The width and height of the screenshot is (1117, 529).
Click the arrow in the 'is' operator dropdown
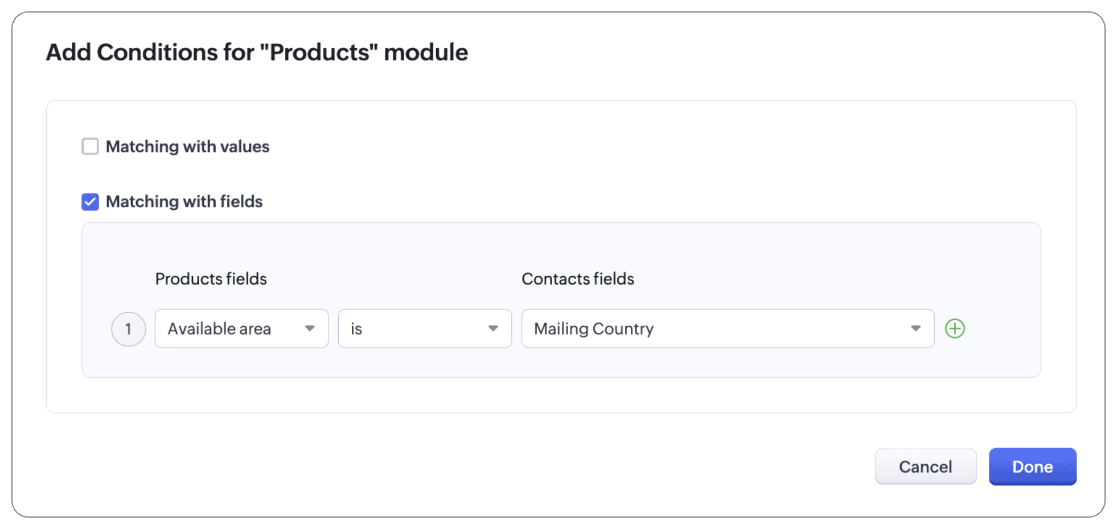click(493, 328)
